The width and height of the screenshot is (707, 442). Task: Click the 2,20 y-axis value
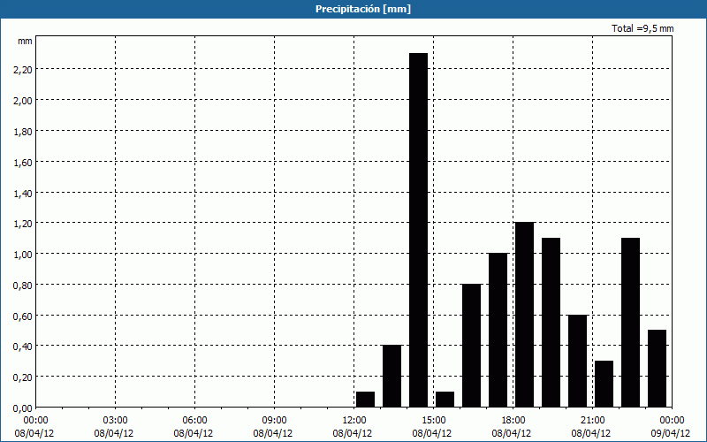coord(25,69)
